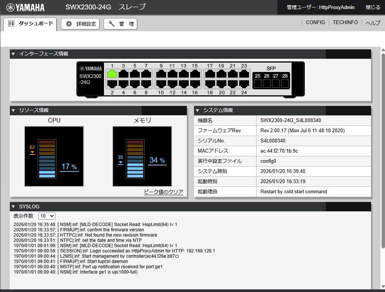
Task: Select port 24 on the switch diagram
Action: (x=244, y=84)
